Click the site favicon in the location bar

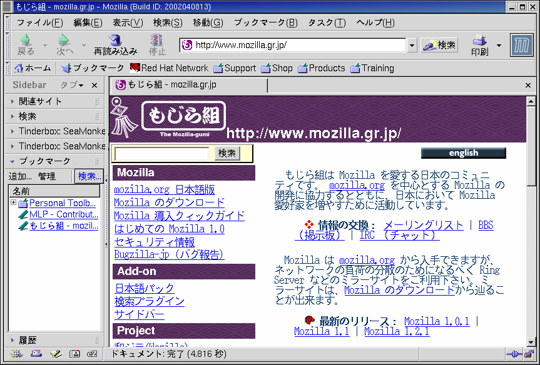pos(187,45)
